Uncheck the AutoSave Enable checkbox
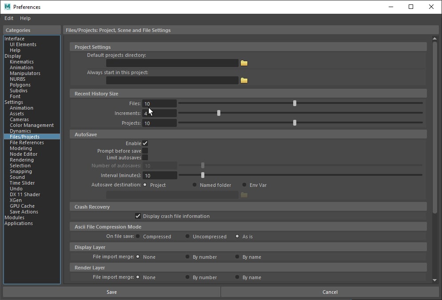 point(145,143)
